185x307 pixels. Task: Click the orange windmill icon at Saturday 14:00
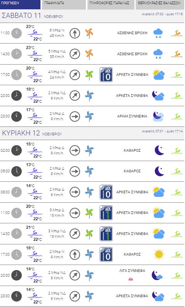[x=89, y=54]
